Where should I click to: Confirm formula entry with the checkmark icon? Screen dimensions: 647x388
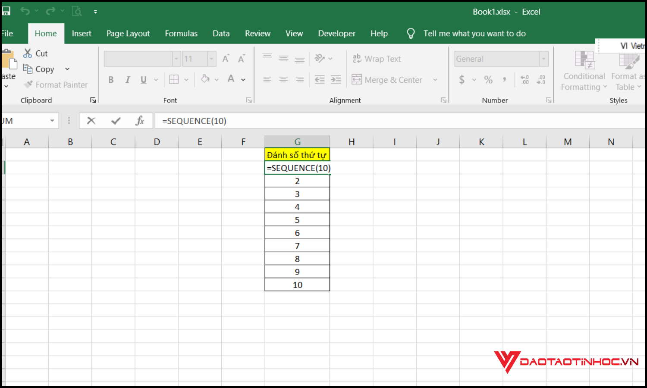coord(116,121)
